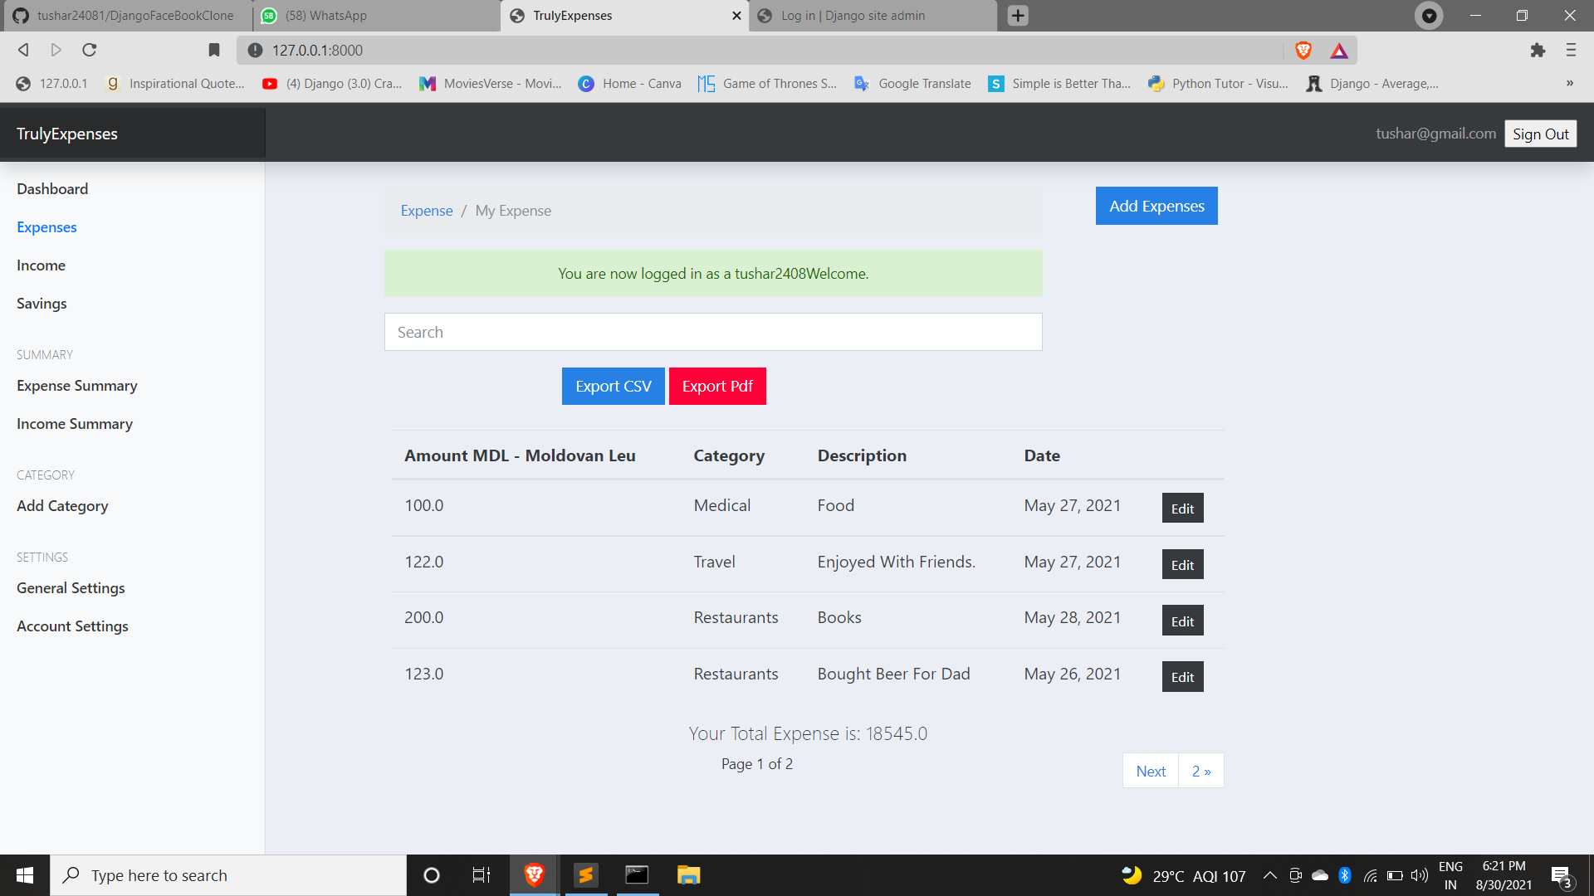
Task: Click inside the expense Search field
Action: 712,332
